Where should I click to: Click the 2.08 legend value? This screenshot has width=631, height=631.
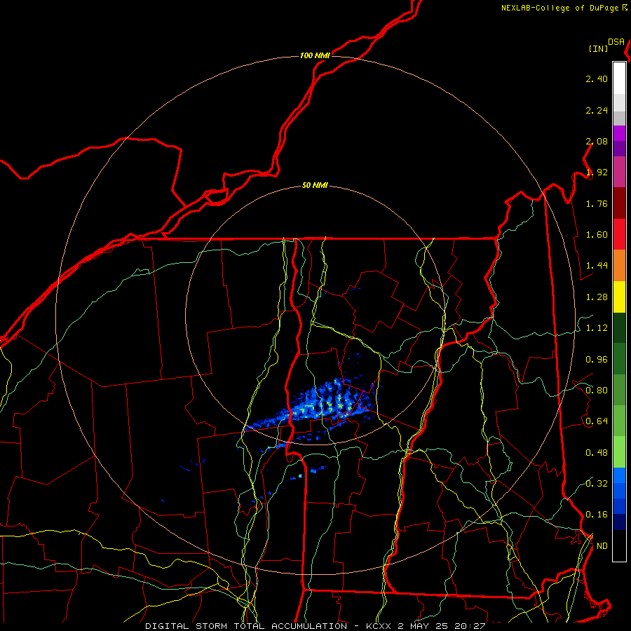pos(597,141)
